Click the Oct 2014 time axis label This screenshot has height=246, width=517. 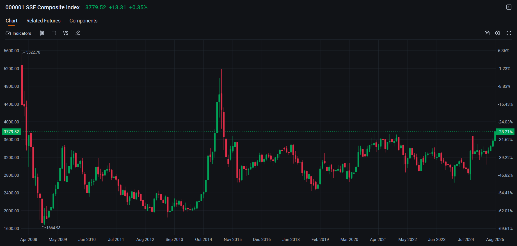point(203,239)
